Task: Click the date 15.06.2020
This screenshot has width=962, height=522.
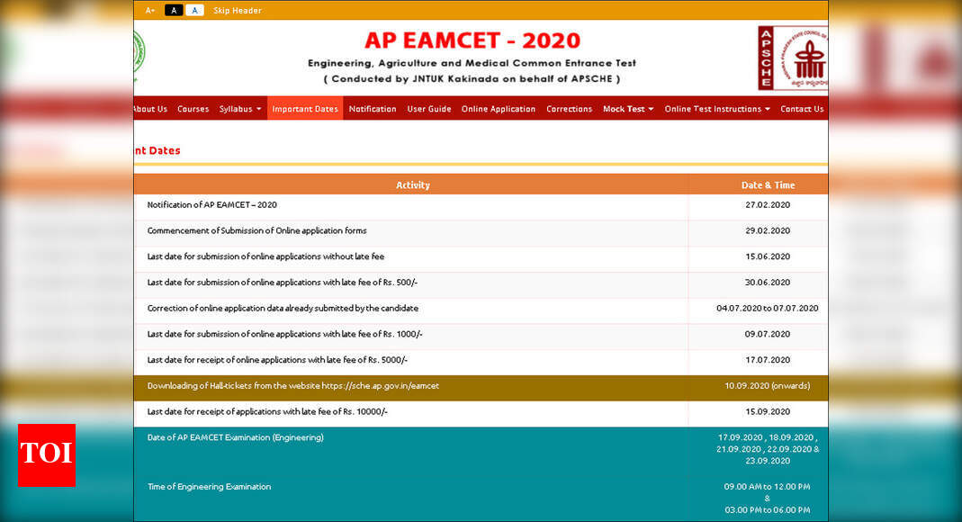Action: [x=768, y=256]
